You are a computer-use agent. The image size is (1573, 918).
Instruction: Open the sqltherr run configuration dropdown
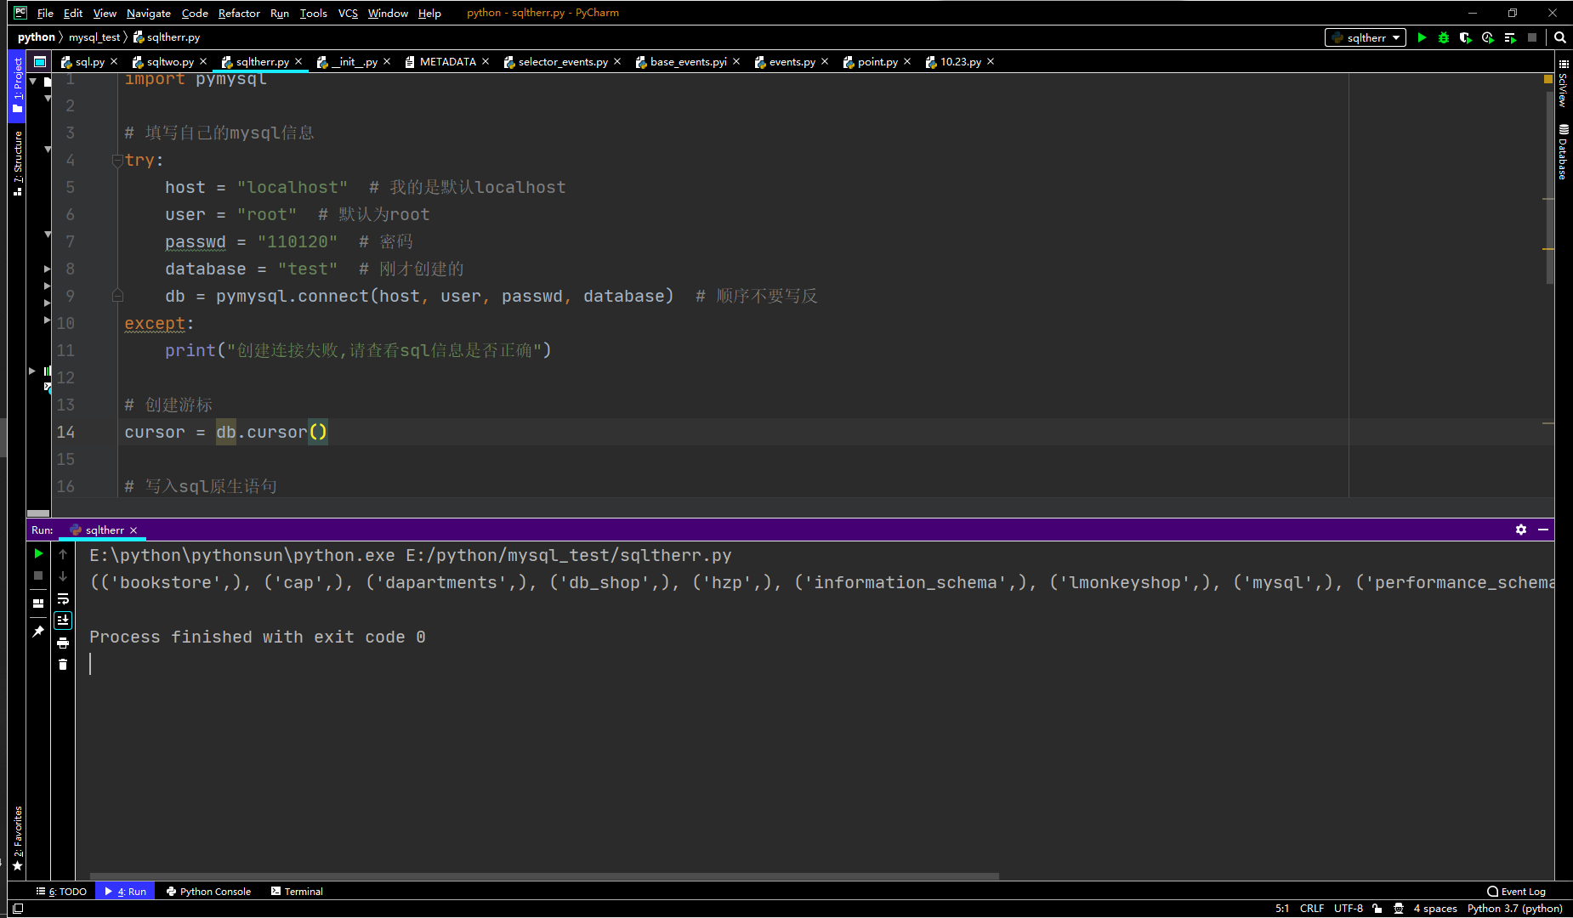pyautogui.click(x=1366, y=37)
